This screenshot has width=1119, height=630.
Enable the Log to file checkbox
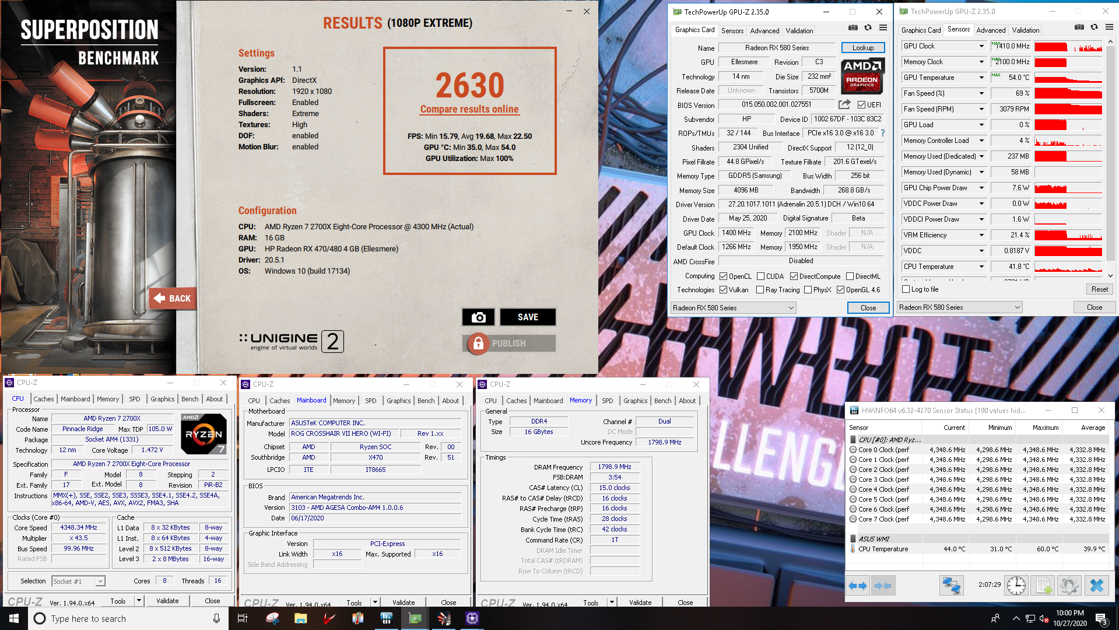tap(906, 289)
